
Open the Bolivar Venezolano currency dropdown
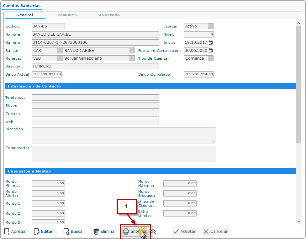(132, 58)
